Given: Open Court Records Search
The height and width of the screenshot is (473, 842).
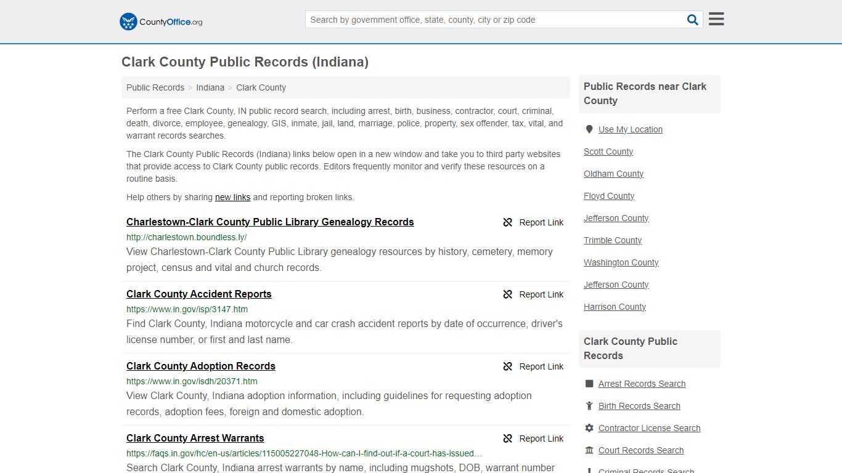Looking at the screenshot, I should click(x=641, y=450).
